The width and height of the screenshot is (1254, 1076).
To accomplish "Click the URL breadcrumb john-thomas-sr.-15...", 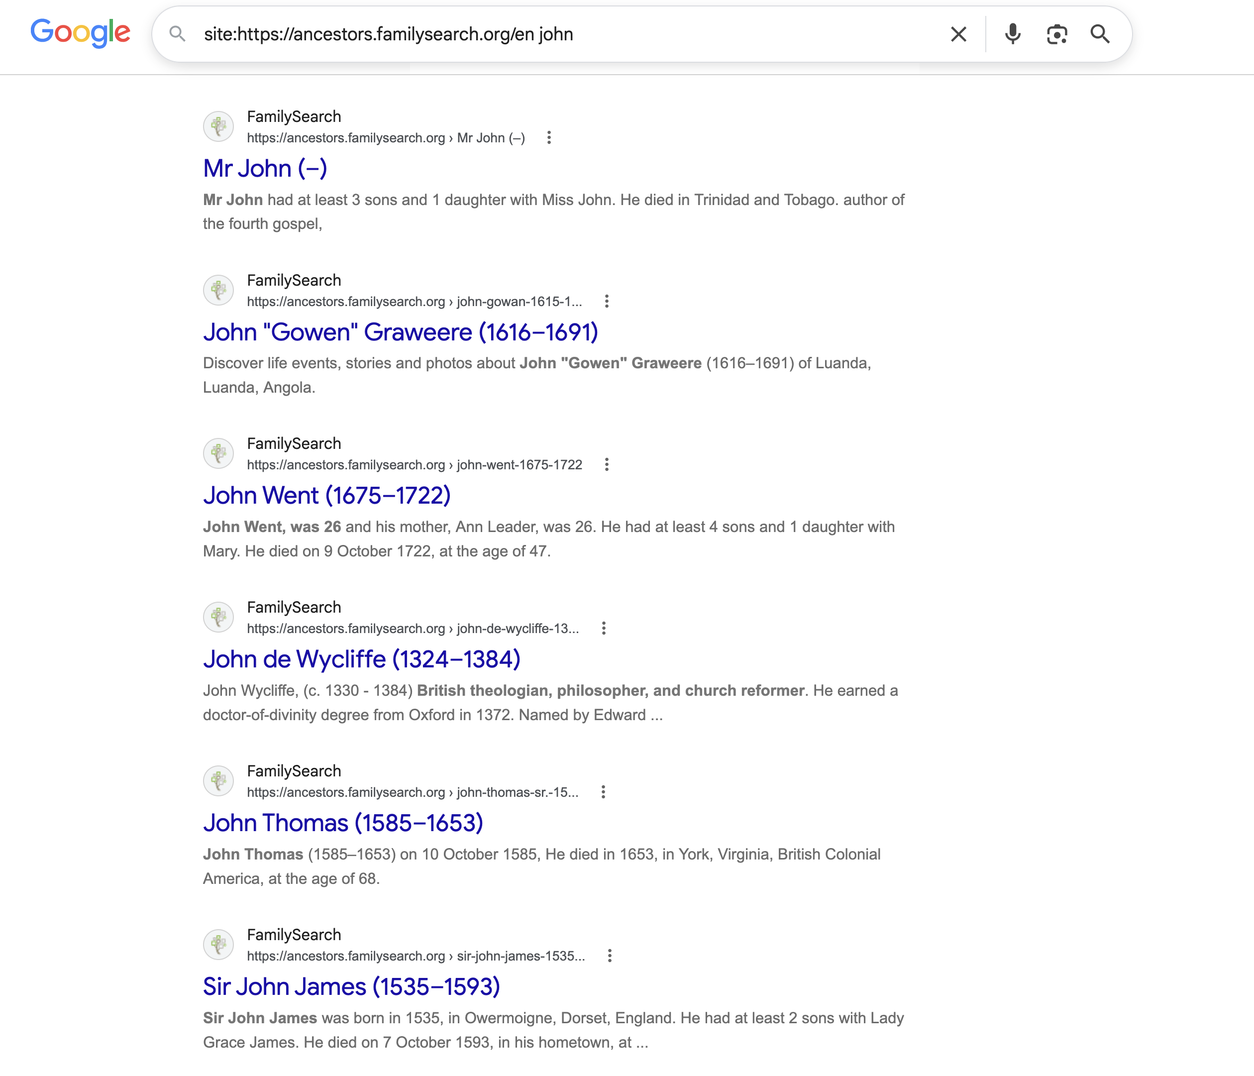I will tap(413, 792).
